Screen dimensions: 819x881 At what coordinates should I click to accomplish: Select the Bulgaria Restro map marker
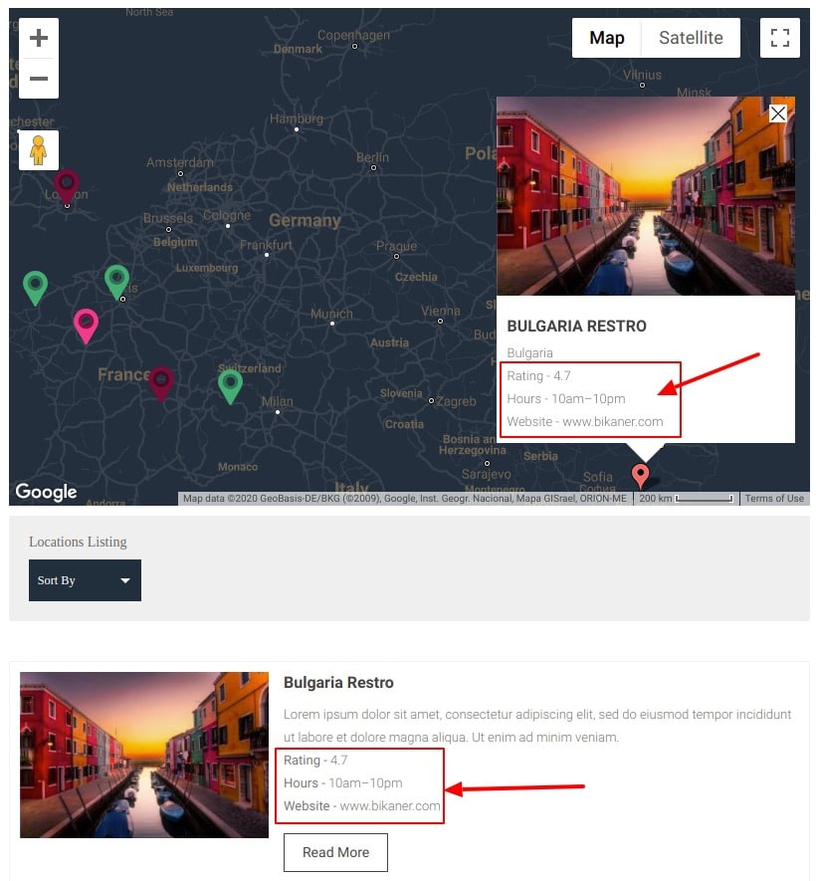pos(641,473)
